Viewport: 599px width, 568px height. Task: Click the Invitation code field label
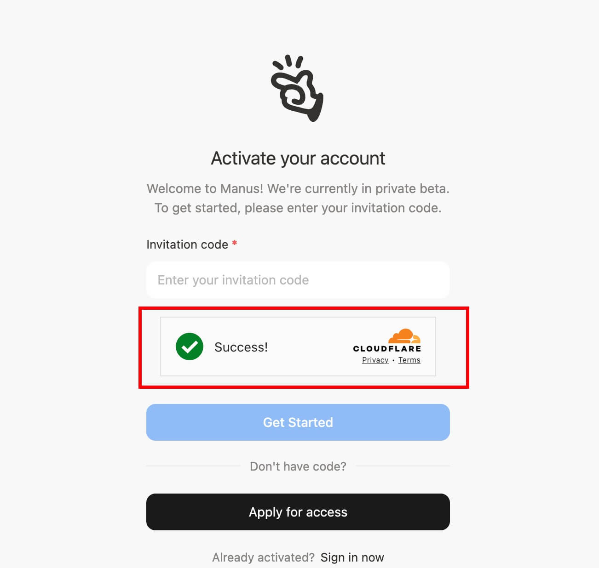coord(187,244)
